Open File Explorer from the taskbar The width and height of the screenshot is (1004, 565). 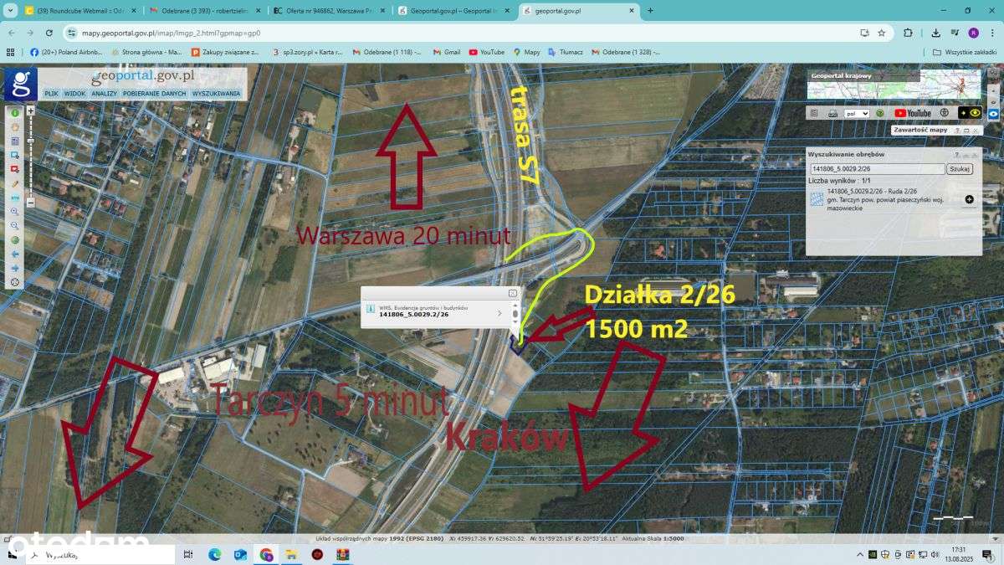click(x=291, y=554)
